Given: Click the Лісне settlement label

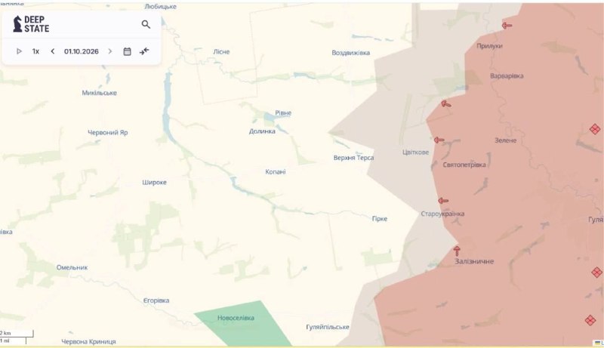Looking at the screenshot, I should [221, 51].
